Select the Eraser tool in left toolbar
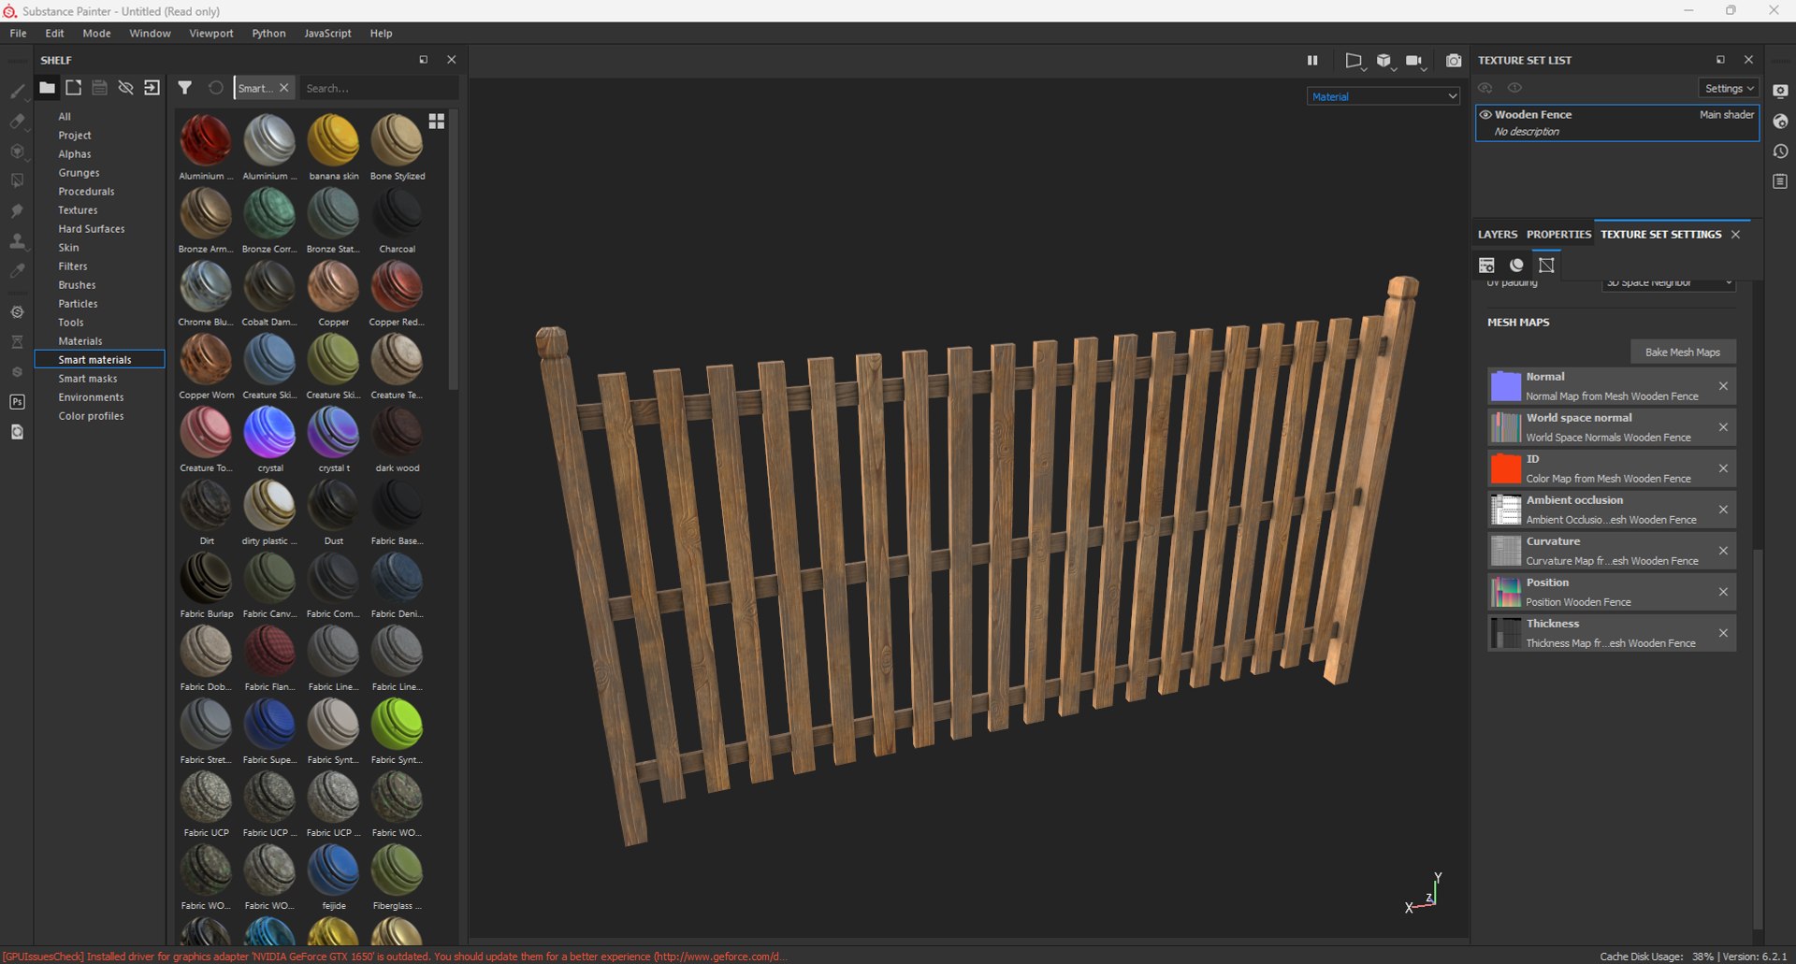Viewport: 1796px width, 964px height. pyautogui.click(x=17, y=121)
